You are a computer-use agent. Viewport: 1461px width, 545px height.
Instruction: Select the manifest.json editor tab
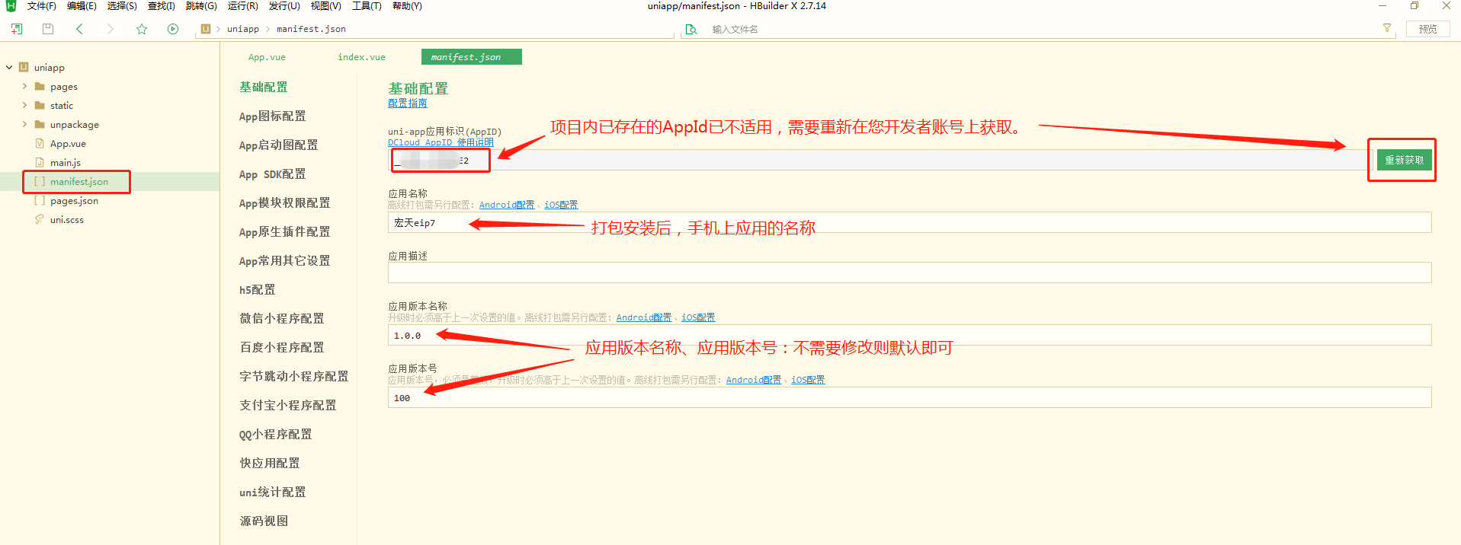[472, 57]
